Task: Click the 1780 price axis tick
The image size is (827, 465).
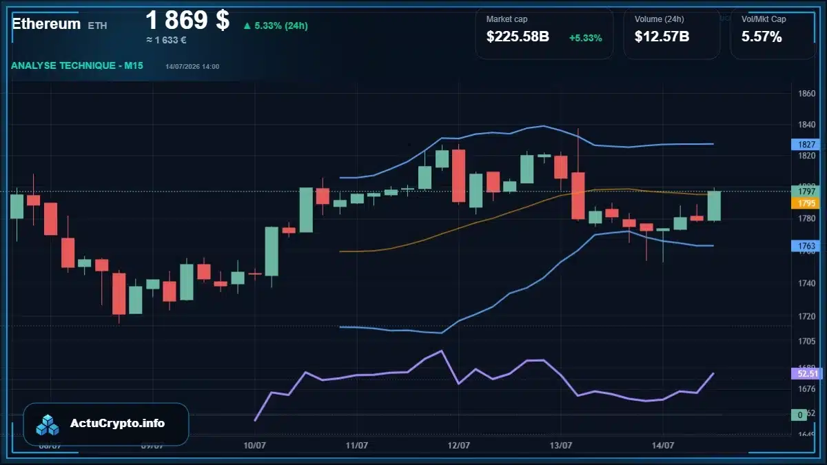Action: (x=806, y=219)
